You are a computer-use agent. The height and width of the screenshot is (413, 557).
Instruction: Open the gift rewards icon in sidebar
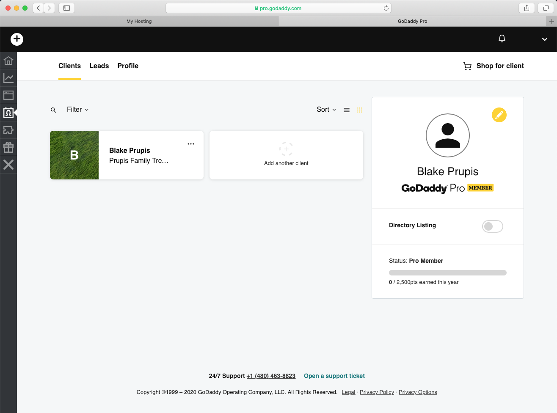pos(8,147)
